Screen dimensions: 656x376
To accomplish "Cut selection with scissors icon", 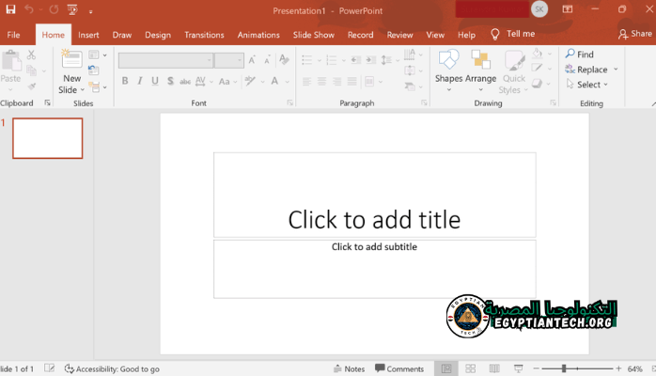I will [x=31, y=55].
